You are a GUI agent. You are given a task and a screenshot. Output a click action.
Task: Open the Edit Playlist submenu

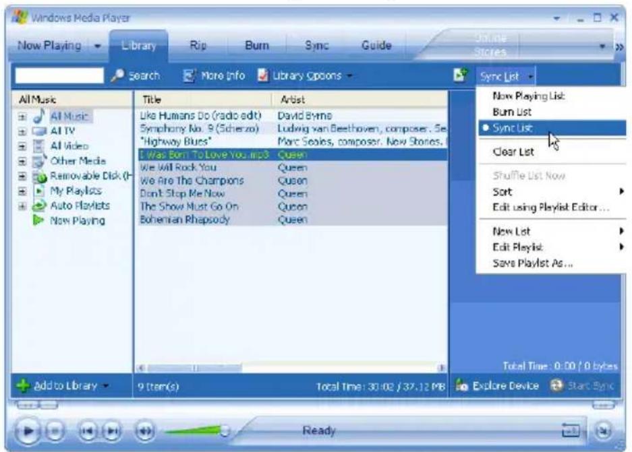[x=552, y=247]
